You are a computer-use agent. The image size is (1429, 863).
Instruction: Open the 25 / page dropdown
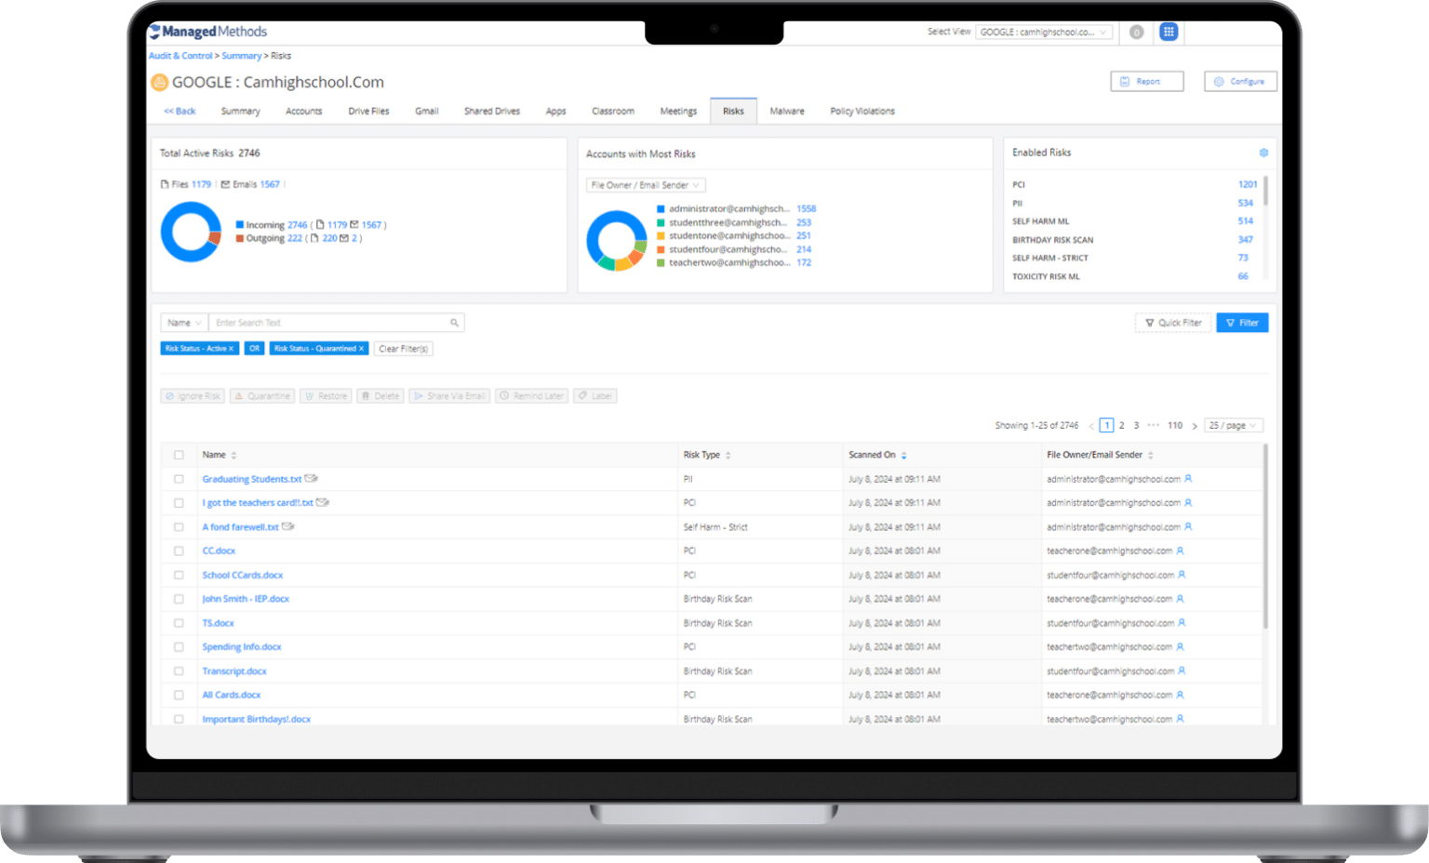1233,426
